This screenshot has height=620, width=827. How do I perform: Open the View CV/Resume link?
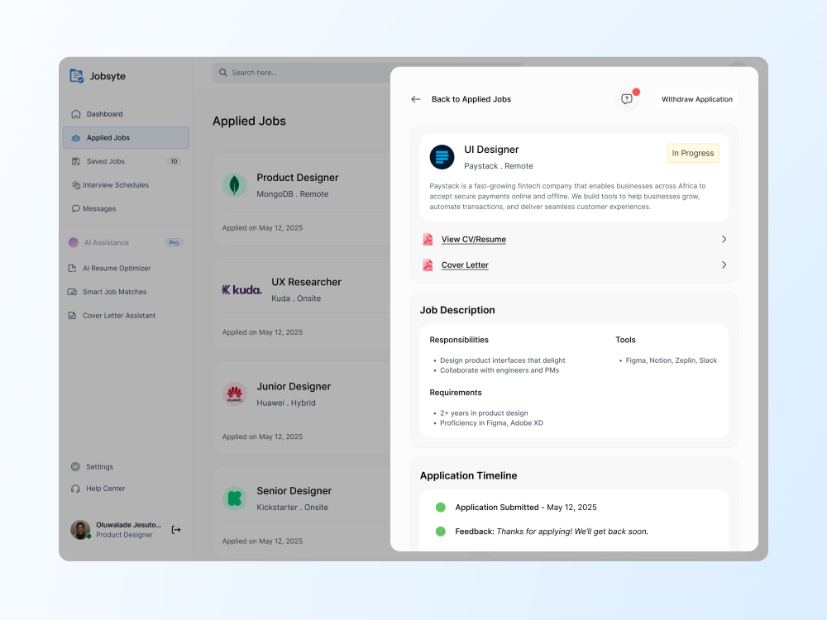[x=474, y=240]
